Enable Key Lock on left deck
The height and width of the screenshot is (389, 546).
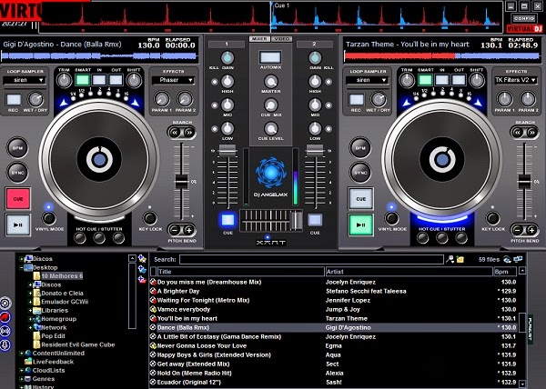pos(150,218)
